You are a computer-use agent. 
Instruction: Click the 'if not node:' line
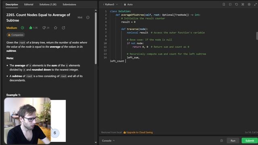135,43
